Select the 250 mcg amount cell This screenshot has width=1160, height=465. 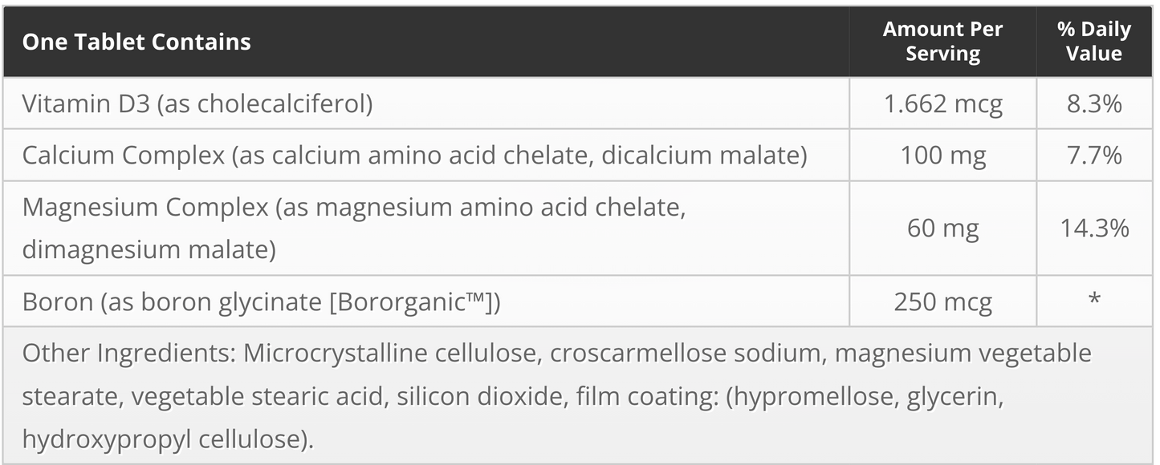click(942, 302)
